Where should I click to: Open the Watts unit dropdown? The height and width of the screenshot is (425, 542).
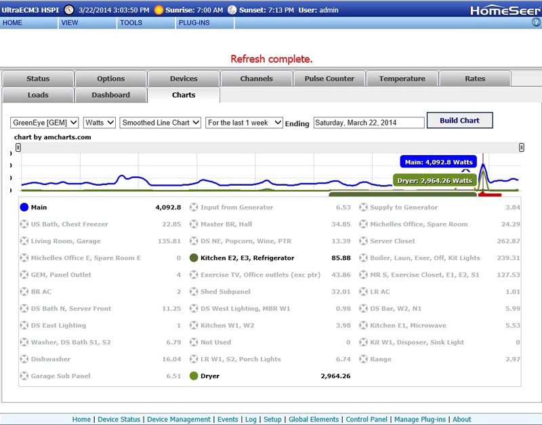click(99, 123)
